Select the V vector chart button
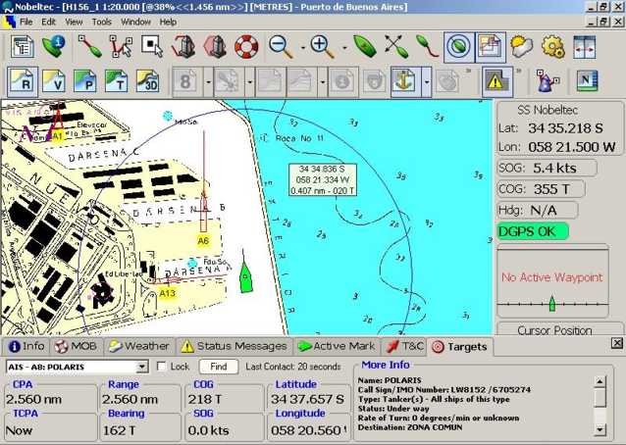 tap(54, 81)
